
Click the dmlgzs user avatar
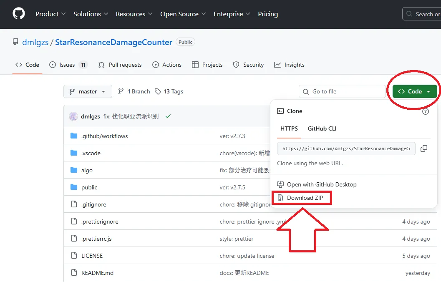73,116
